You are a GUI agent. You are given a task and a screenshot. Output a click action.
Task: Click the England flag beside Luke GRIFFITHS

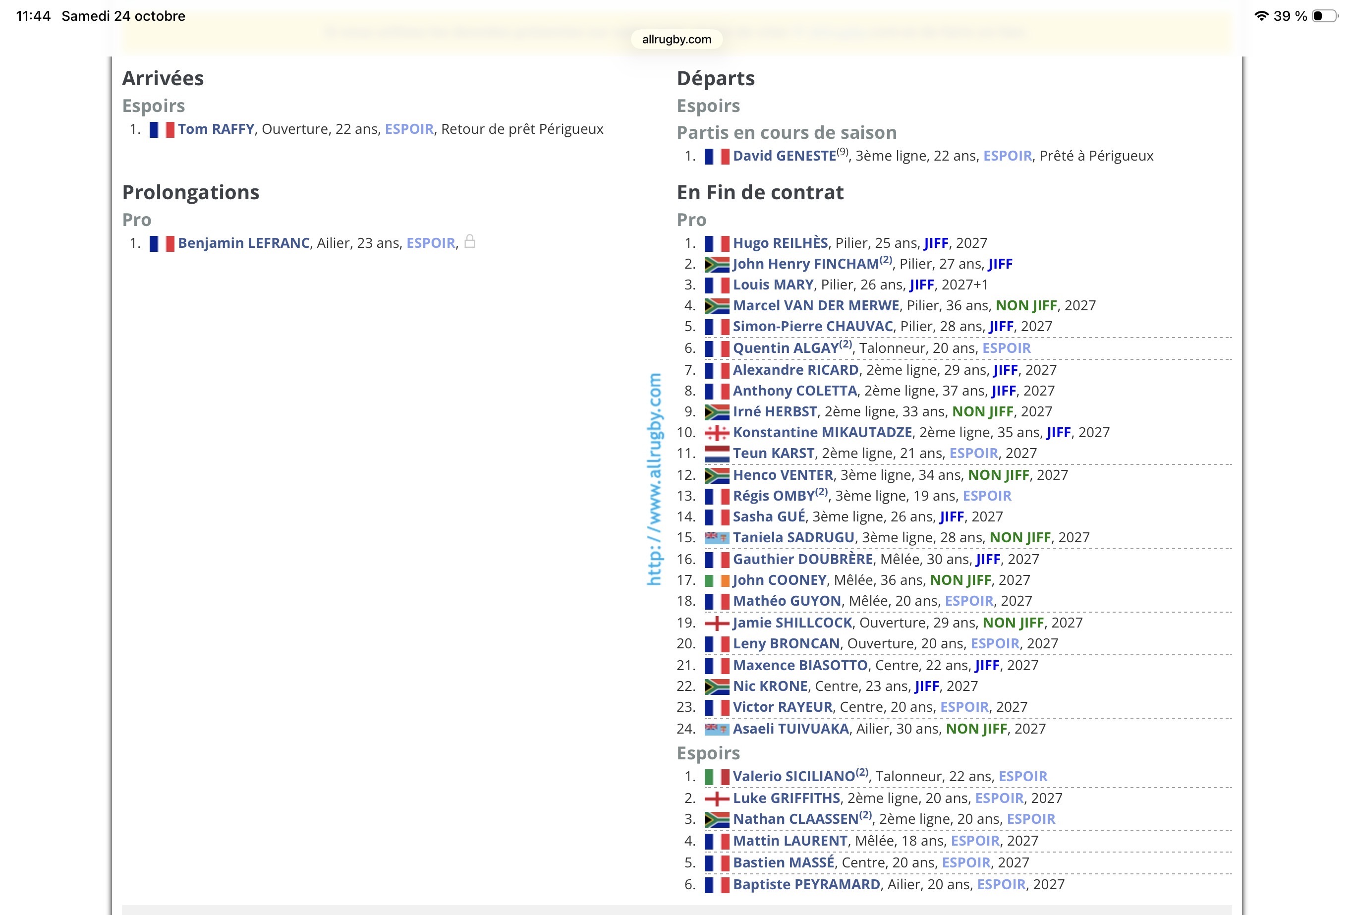(x=717, y=799)
